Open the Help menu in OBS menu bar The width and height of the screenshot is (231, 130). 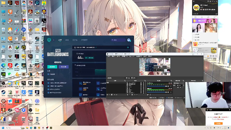(150, 56)
